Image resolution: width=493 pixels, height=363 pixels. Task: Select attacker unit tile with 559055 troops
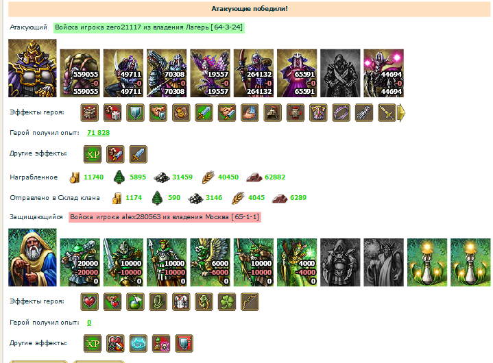click(x=80, y=73)
